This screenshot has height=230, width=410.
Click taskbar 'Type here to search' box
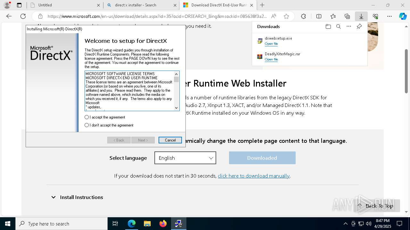click(61, 224)
